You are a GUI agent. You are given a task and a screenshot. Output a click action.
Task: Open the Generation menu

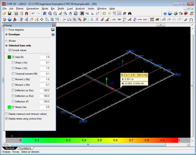pyautogui.click(x=33, y=8)
